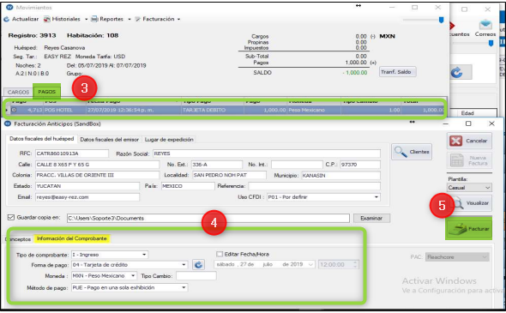Click the TARJETA DEBITO cell

[213, 110]
